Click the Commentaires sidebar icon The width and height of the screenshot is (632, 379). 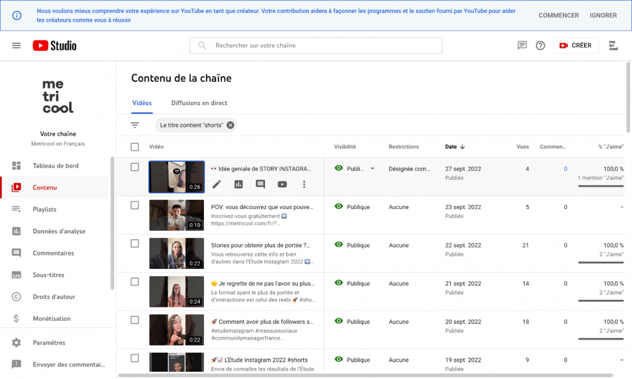(x=16, y=253)
